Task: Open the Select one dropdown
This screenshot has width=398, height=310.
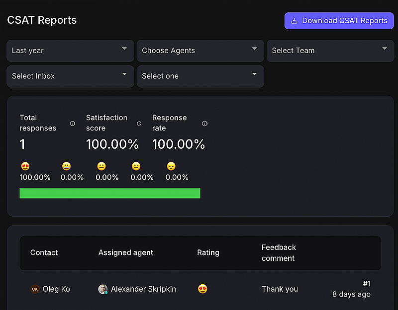Action: 200,76
